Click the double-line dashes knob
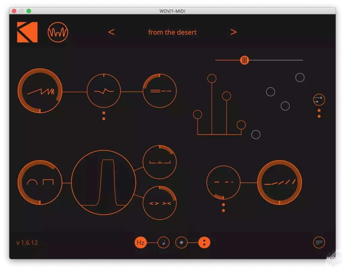The image size is (345, 270). pos(160,91)
